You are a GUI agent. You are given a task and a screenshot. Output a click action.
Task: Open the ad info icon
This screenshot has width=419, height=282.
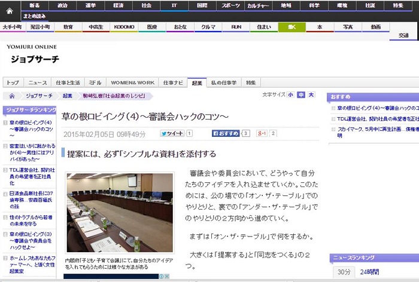point(162,277)
